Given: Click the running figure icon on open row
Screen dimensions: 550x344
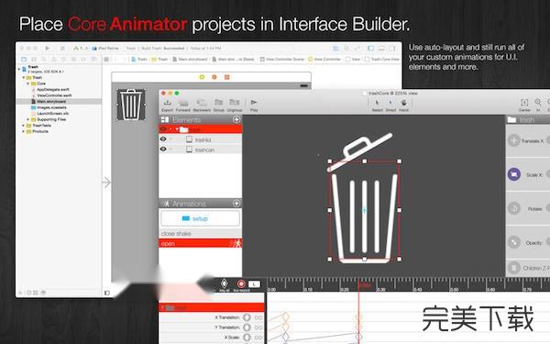Looking at the screenshot, I should [x=237, y=243].
